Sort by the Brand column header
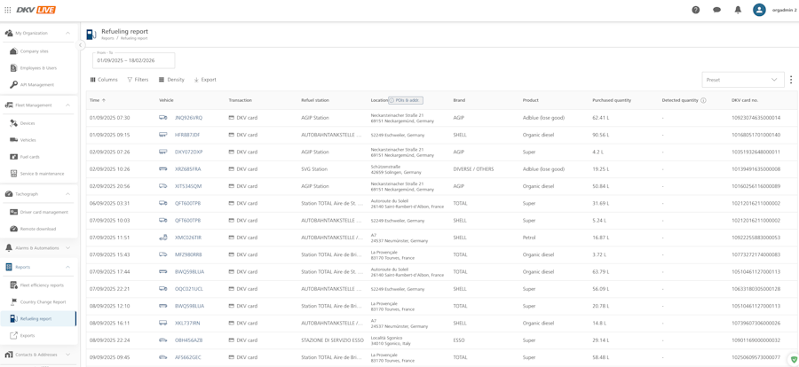 pos(459,100)
